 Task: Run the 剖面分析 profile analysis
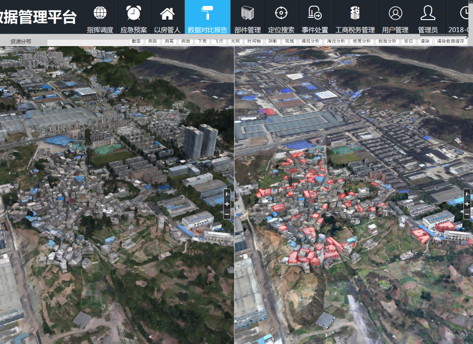coord(387,42)
